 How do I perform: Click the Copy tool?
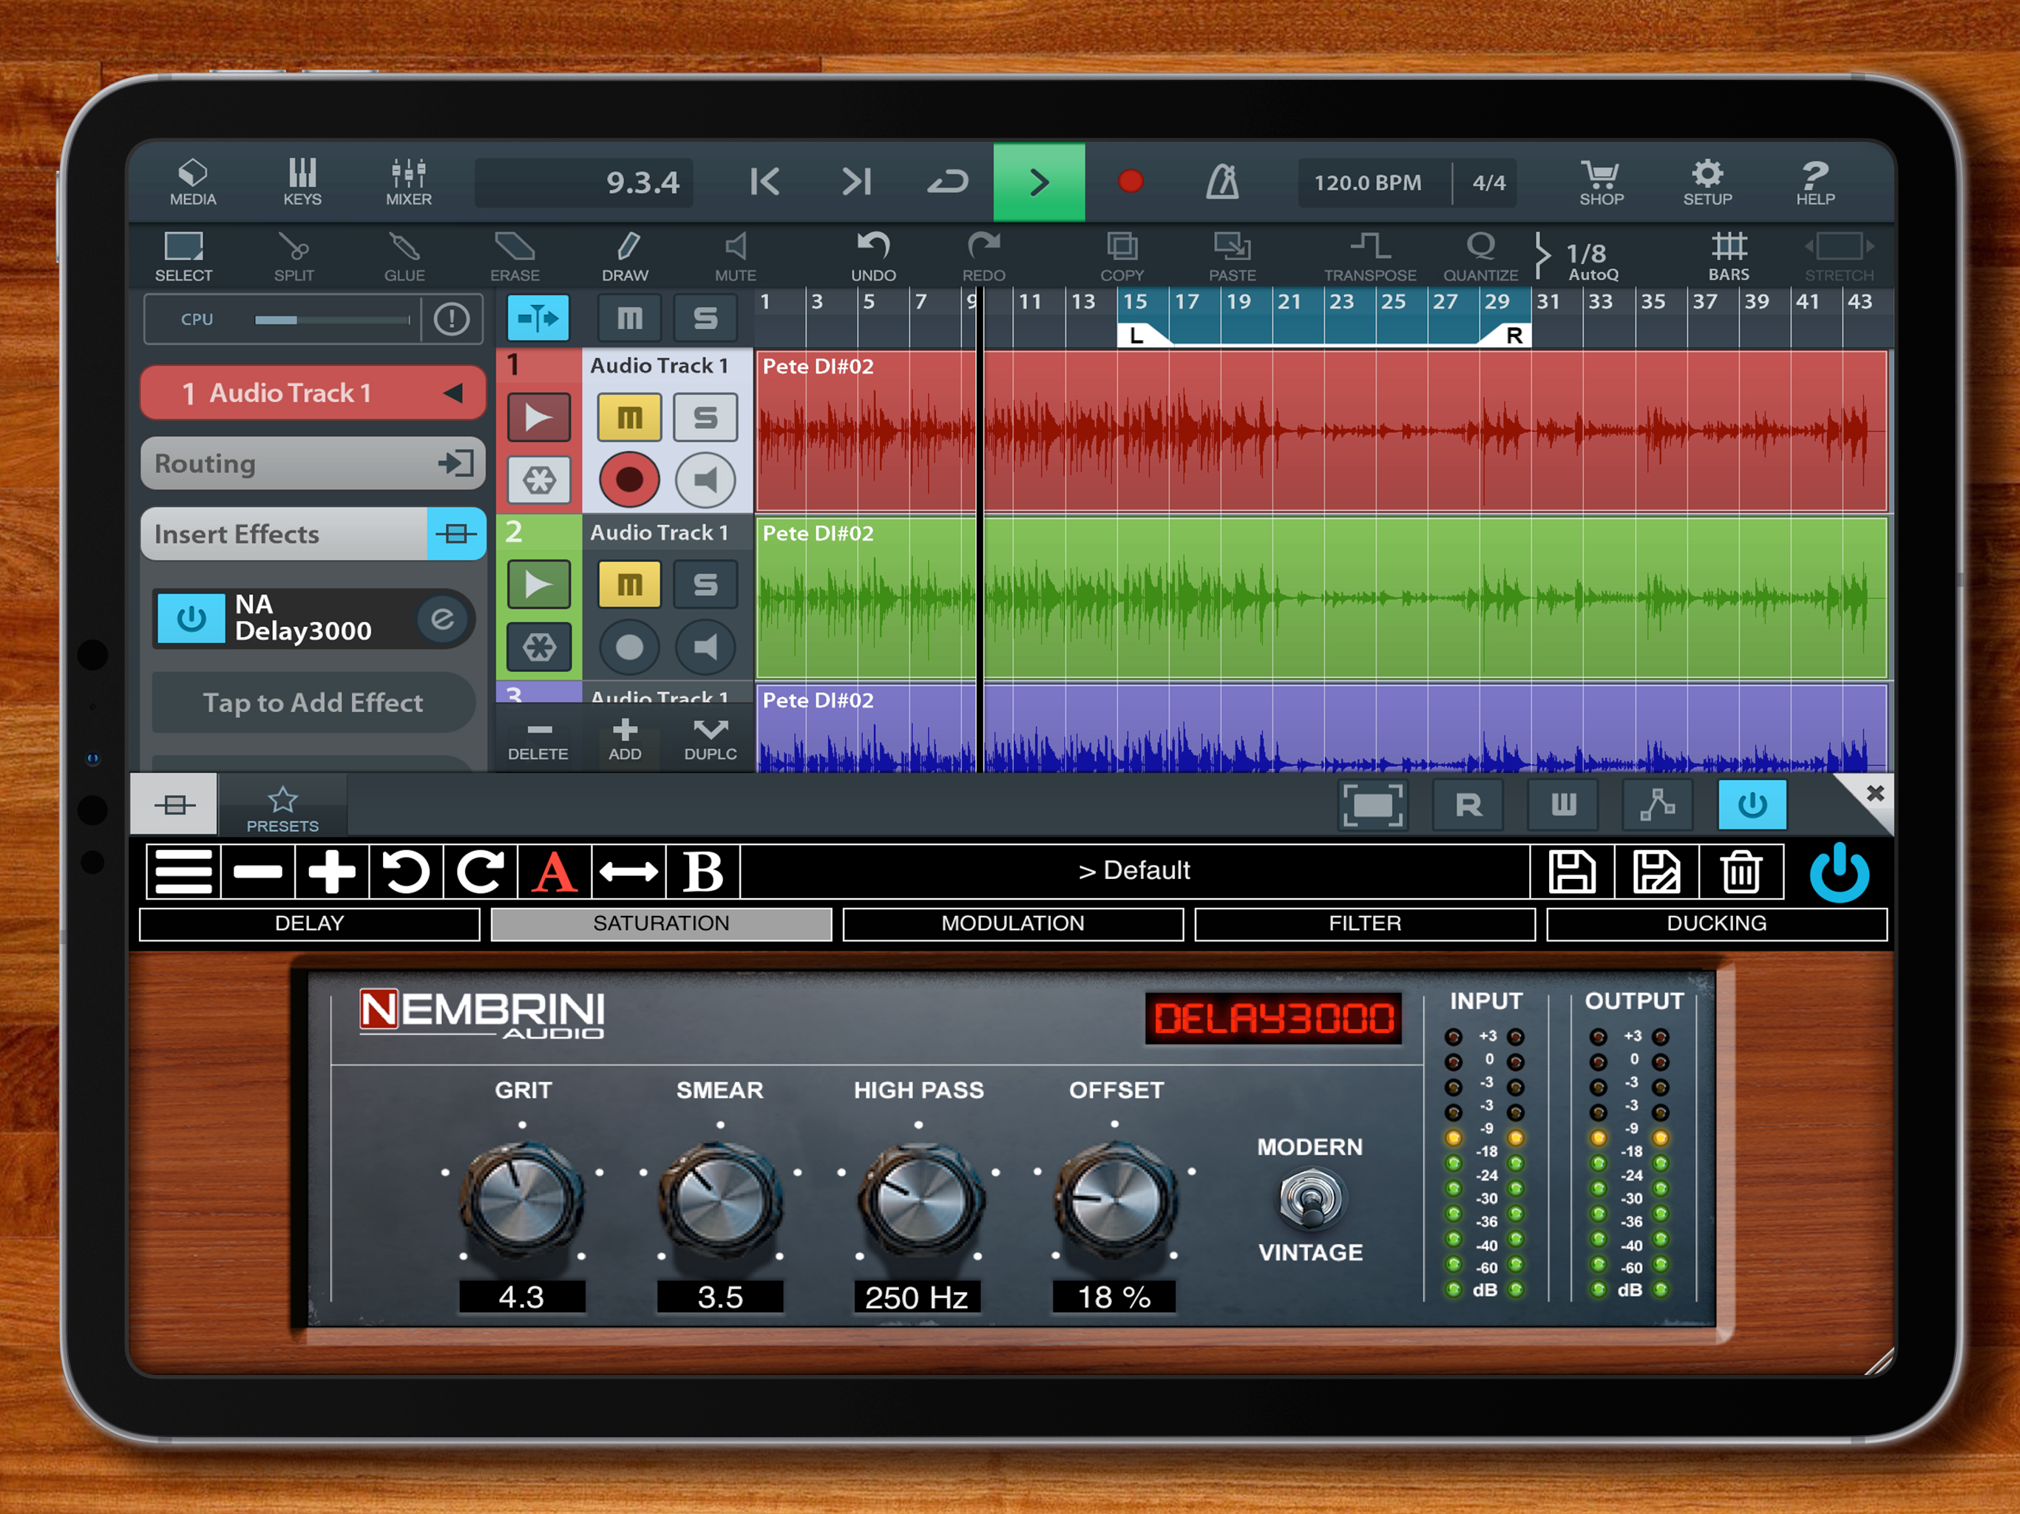click(1122, 257)
